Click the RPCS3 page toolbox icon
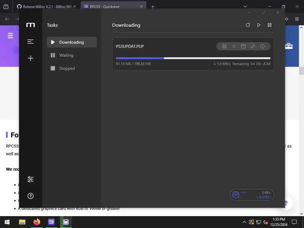The height and width of the screenshot is (228, 304). tap(289, 46)
